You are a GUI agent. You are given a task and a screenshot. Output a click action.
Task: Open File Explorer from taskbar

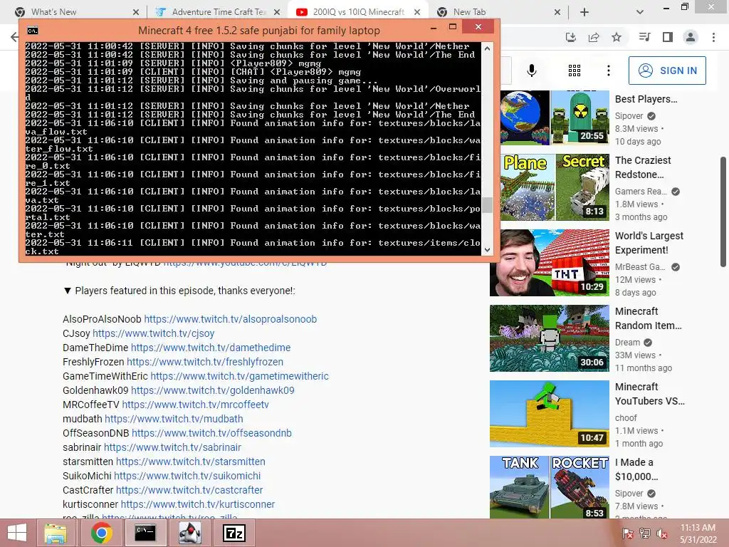pos(56,533)
